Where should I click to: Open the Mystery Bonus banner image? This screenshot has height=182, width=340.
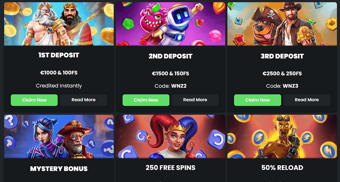[x=59, y=136]
